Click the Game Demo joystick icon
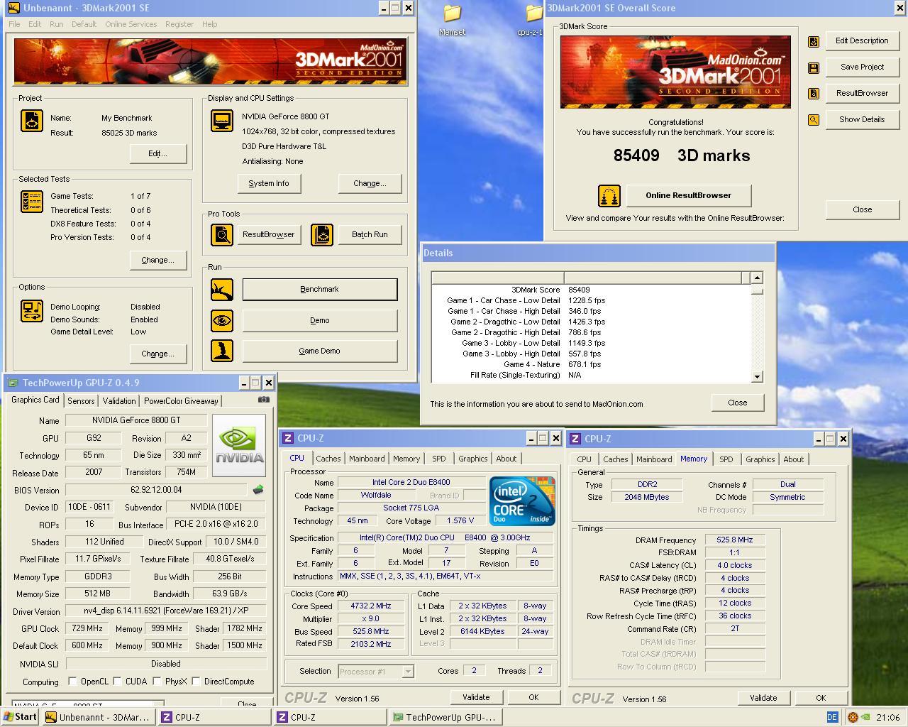This screenshot has width=908, height=727. [x=222, y=351]
